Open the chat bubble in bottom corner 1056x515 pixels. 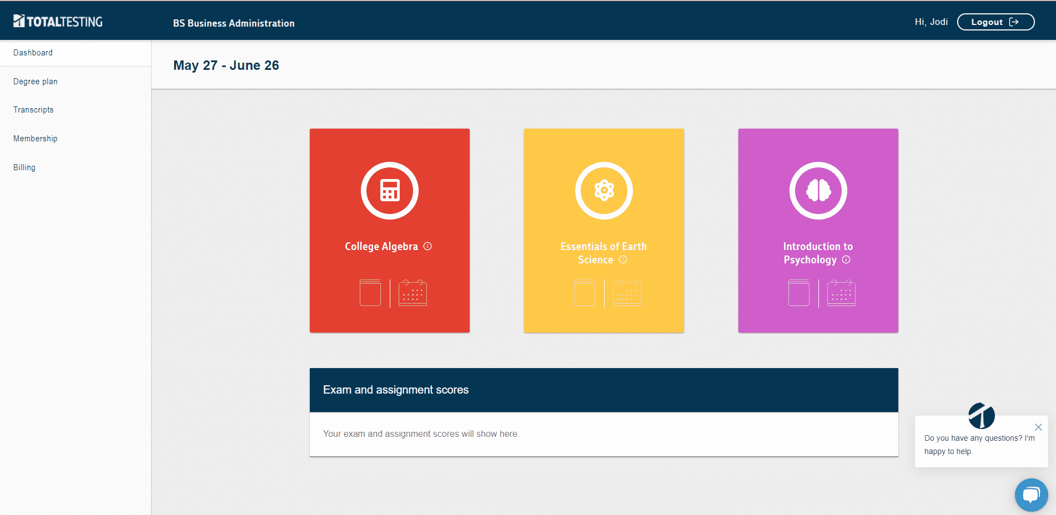tap(1031, 495)
